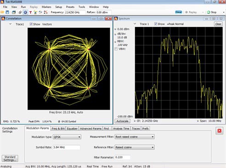Close the settings panel with red X
The height and width of the screenshot is (168, 226).
click(x=219, y=130)
